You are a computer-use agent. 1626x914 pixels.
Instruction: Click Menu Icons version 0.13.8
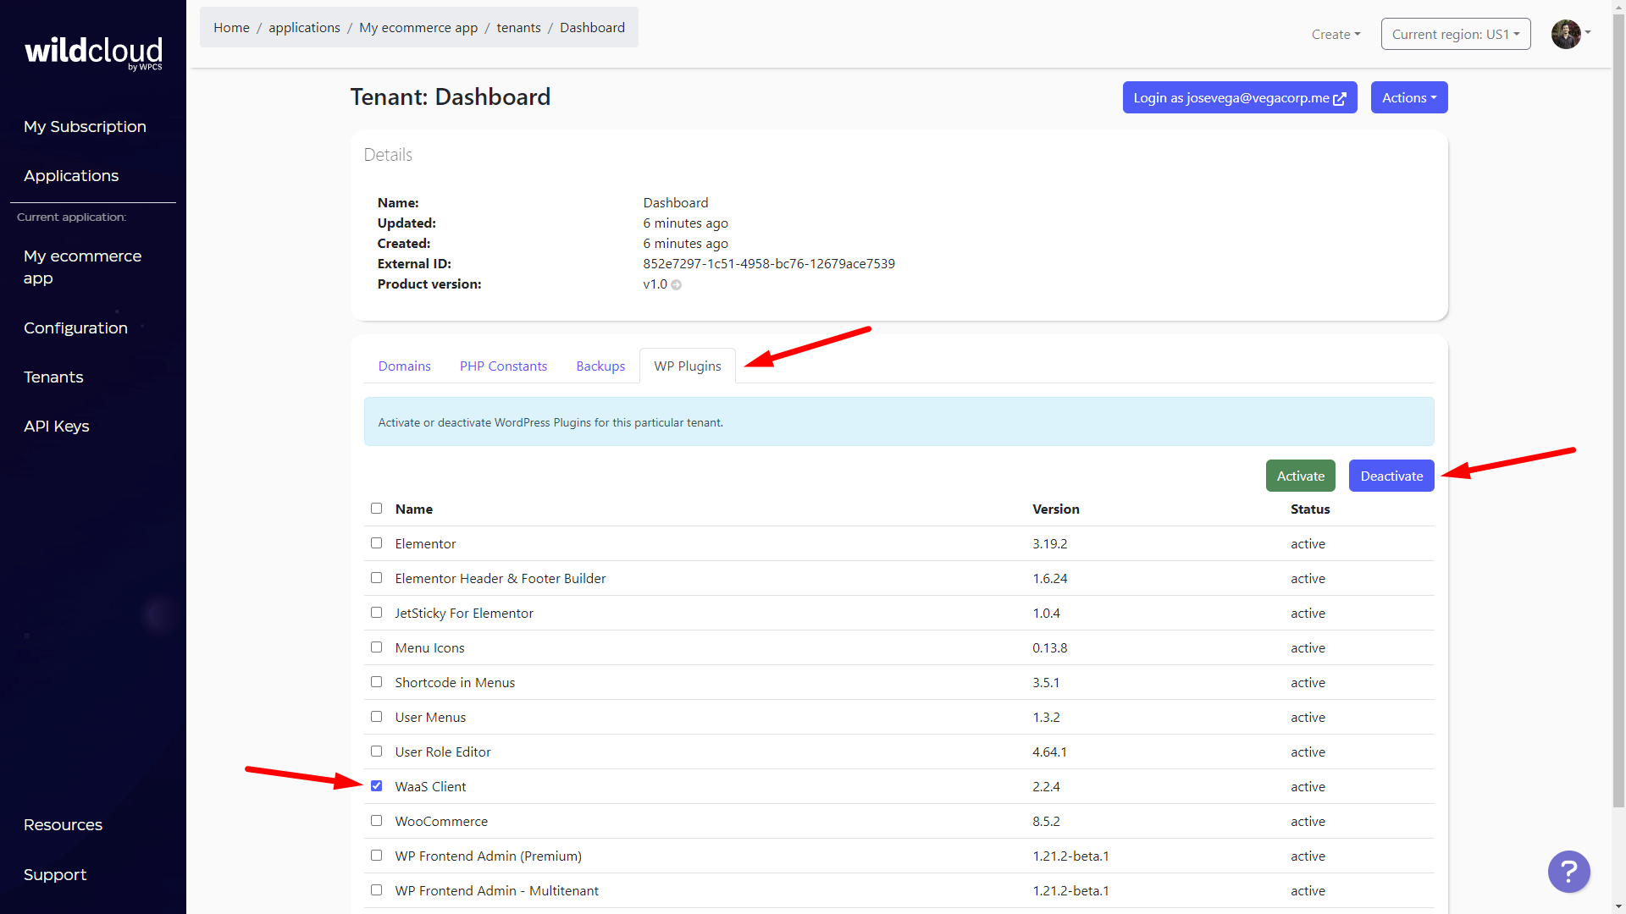[x=1049, y=647]
